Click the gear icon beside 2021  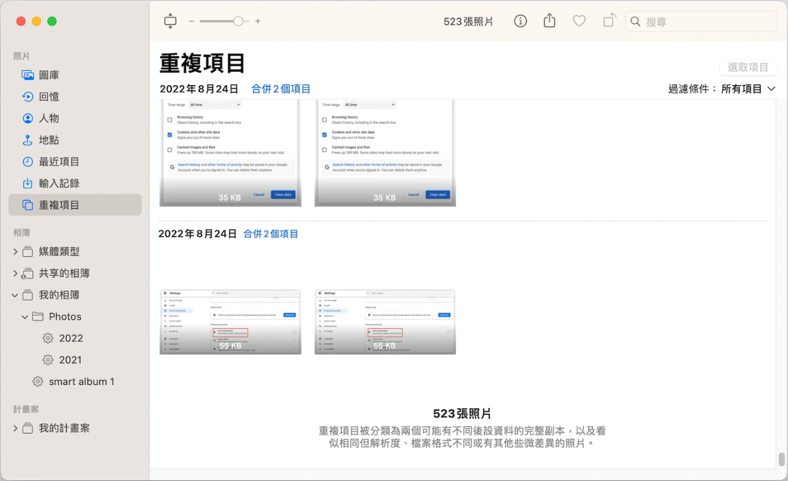pyautogui.click(x=48, y=360)
